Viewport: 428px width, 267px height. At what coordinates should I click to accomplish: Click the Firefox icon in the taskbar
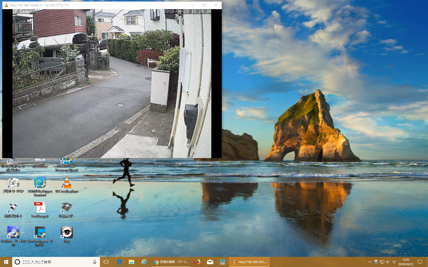pos(197,262)
